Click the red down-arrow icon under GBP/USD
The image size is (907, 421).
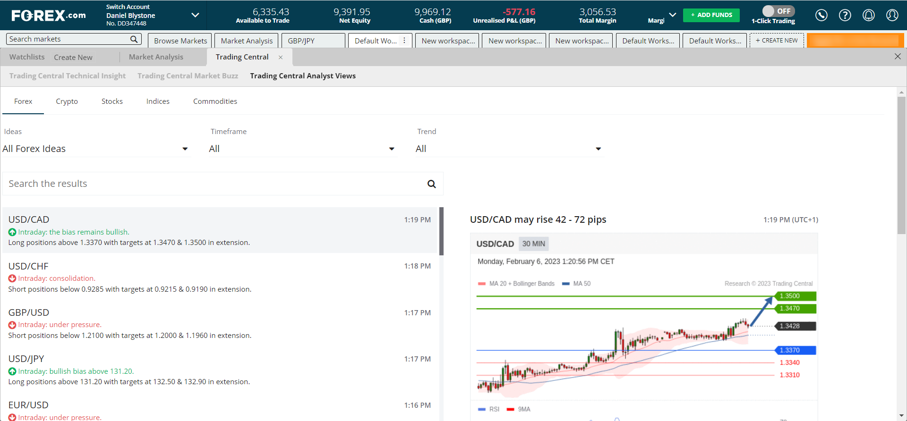point(12,325)
